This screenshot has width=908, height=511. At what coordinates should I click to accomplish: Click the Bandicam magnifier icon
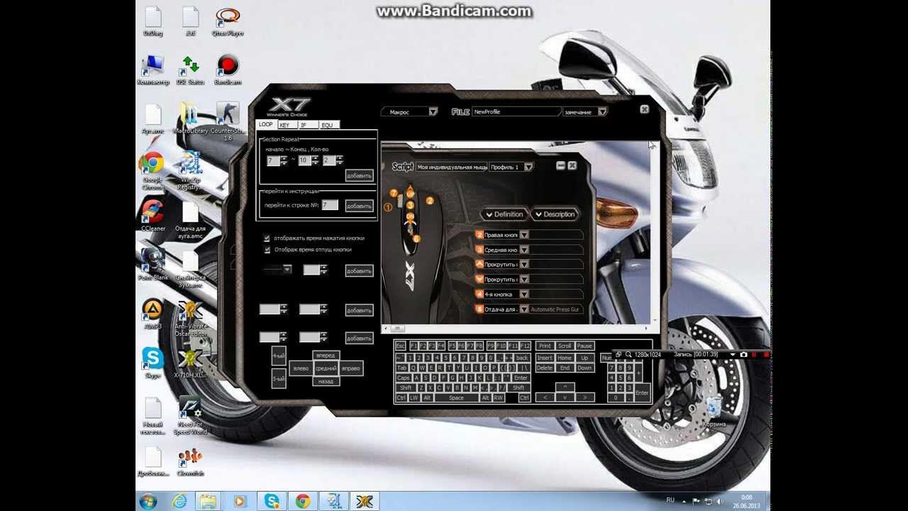coord(629,354)
